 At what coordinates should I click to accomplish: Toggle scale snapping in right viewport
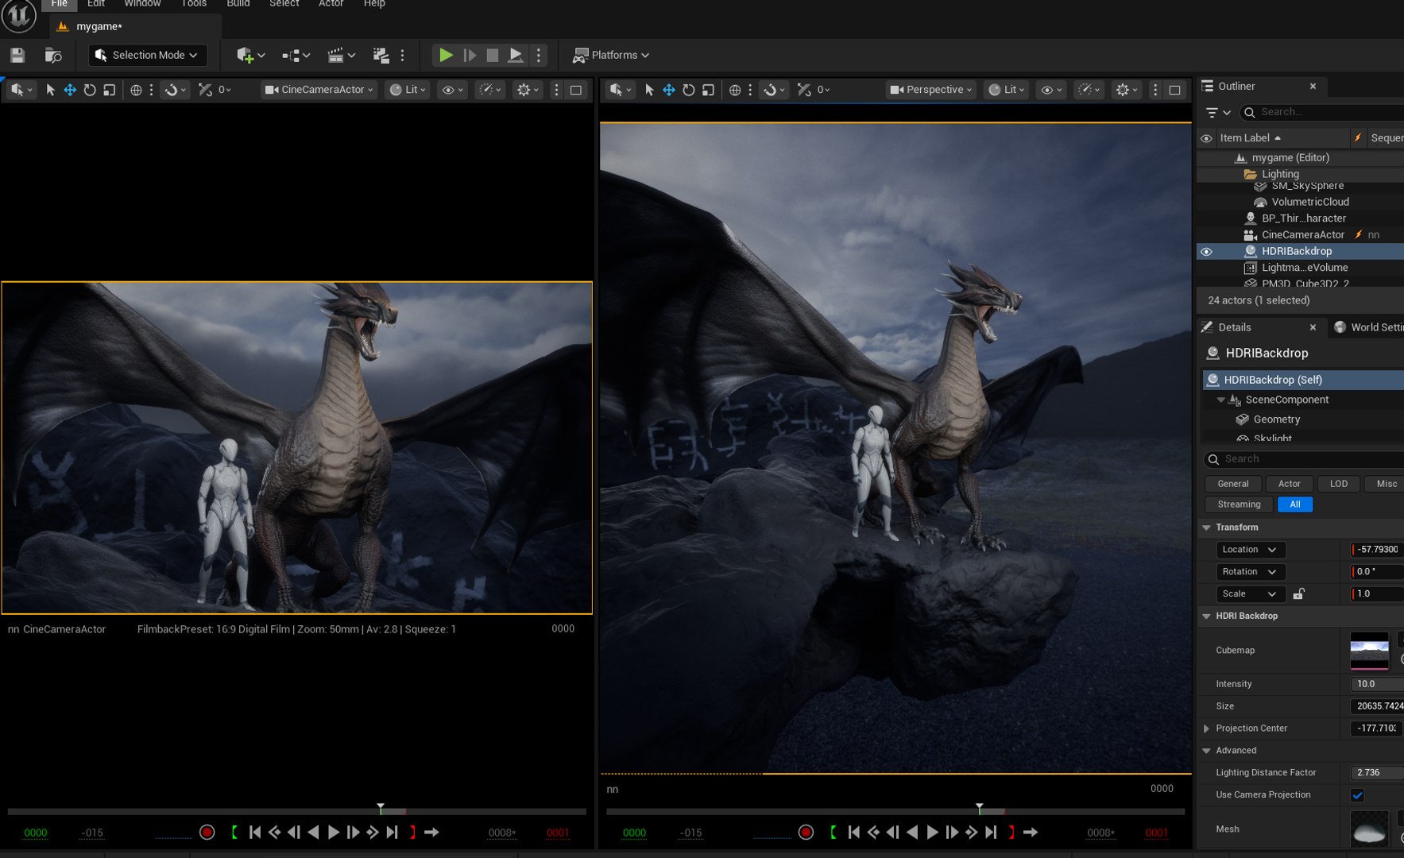click(x=805, y=90)
